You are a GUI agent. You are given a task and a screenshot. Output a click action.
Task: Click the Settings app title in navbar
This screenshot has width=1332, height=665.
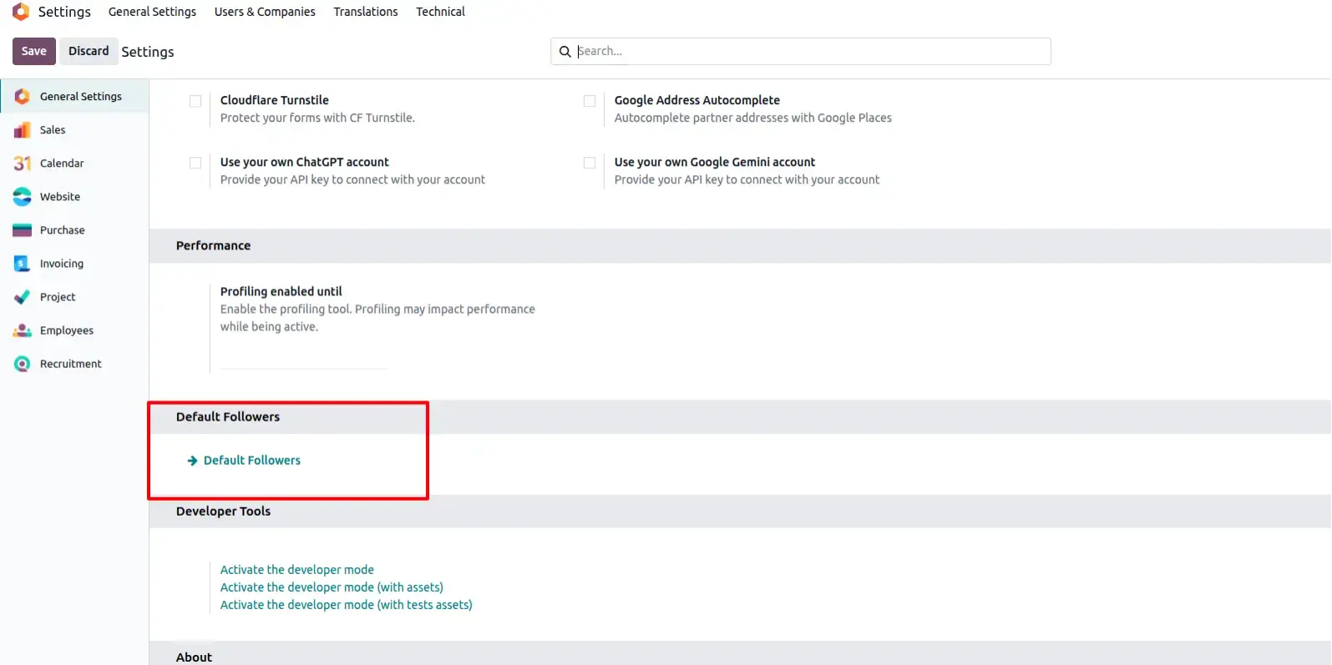[x=64, y=12]
